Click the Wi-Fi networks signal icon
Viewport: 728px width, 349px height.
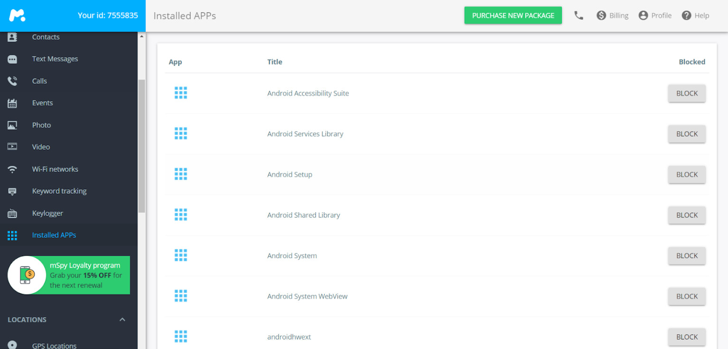pos(12,169)
